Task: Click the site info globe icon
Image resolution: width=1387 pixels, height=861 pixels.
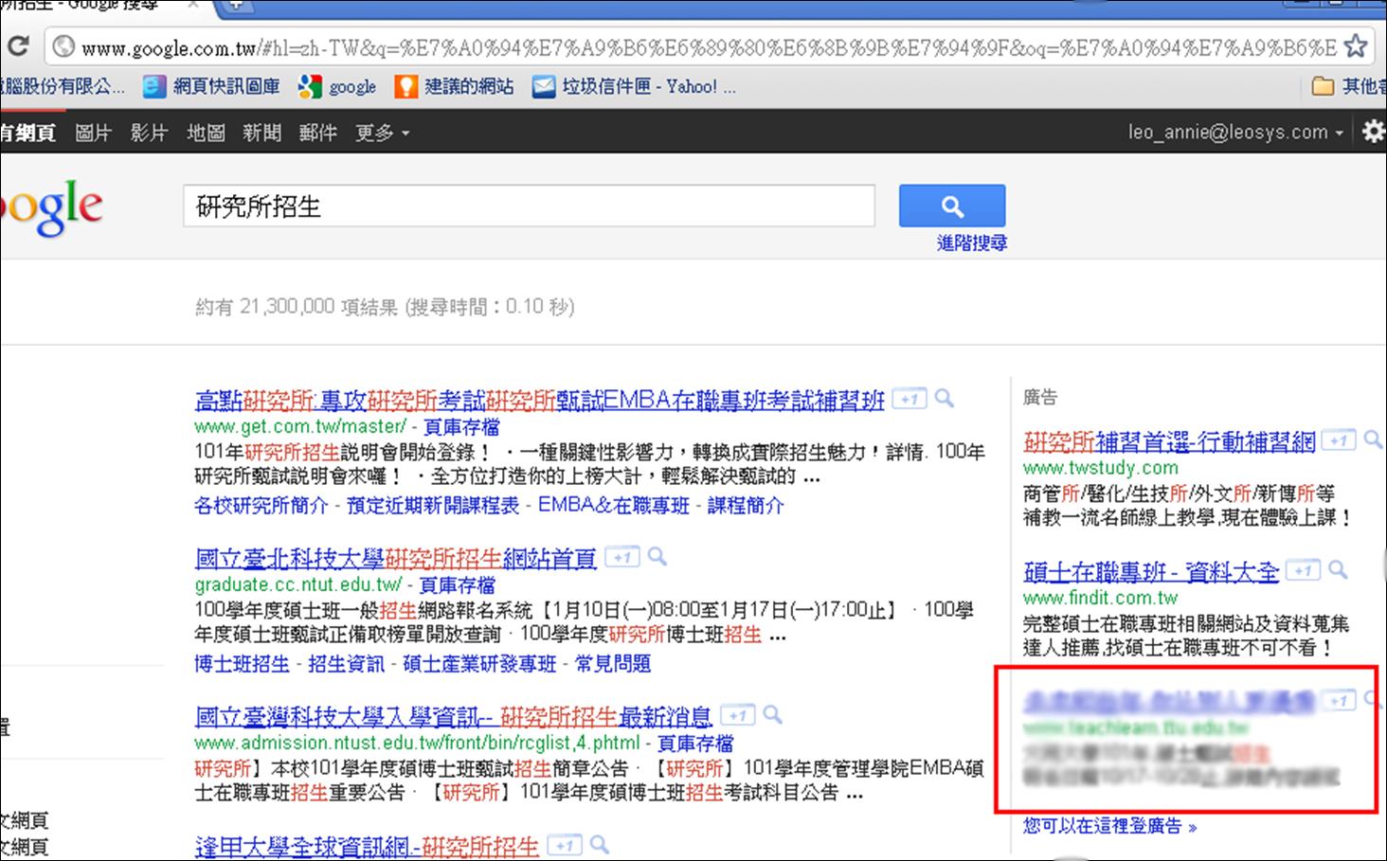Action: click(63, 46)
